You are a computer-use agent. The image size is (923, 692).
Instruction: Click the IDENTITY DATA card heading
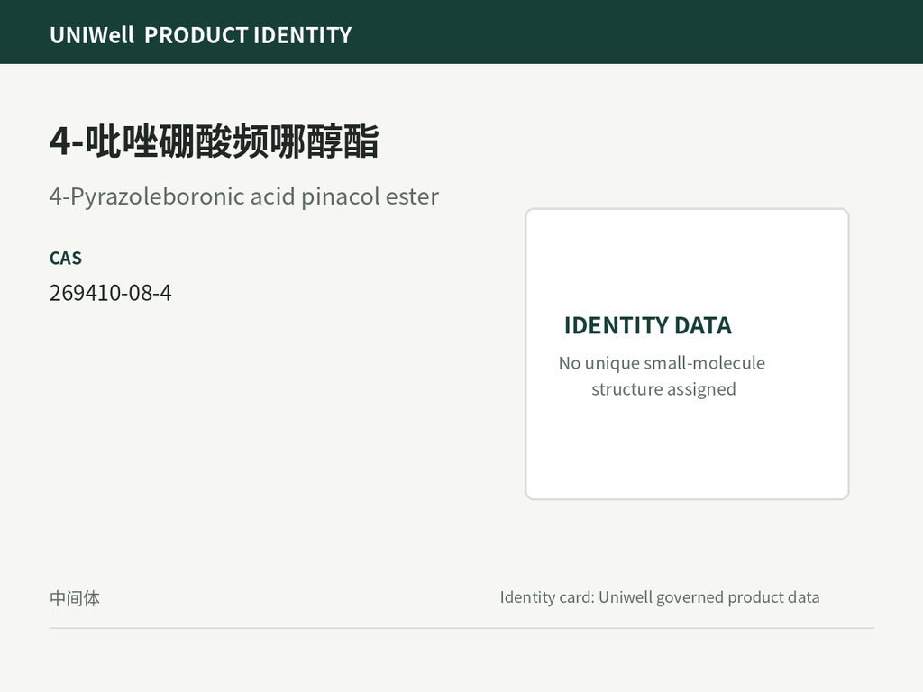click(647, 325)
